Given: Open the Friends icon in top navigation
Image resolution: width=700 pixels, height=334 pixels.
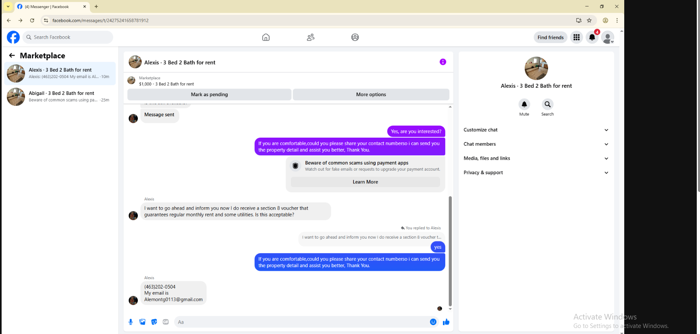Looking at the screenshot, I should [311, 37].
